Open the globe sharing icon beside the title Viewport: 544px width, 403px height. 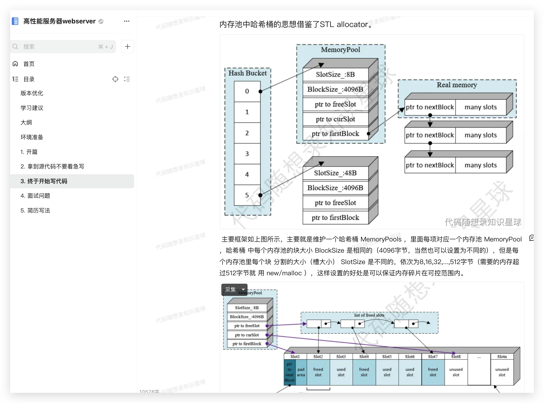pyautogui.click(x=101, y=21)
